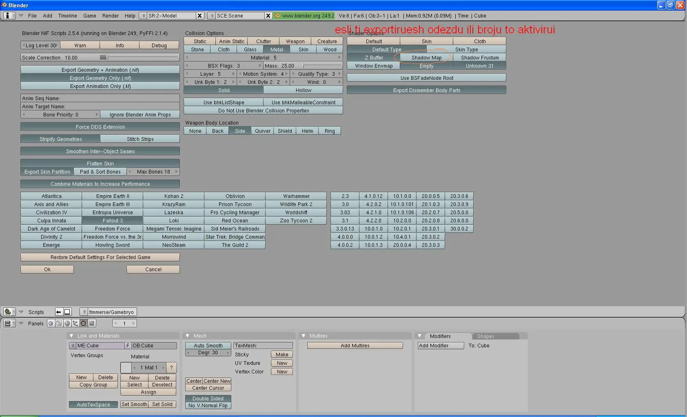
Task: Open the Object context axes icon
Action: [x=75, y=323]
